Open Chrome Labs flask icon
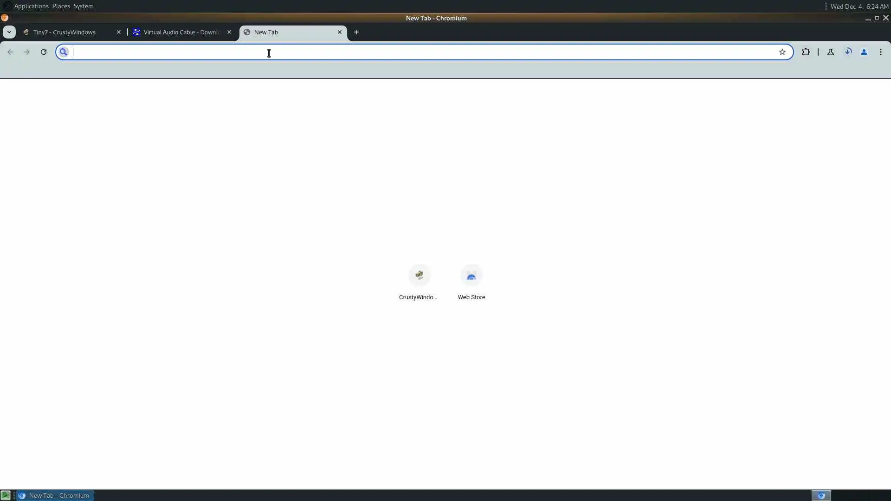The width and height of the screenshot is (891, 501). (831, 52)
